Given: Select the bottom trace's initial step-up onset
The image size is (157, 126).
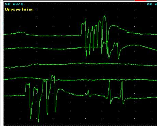Looking at the screenshot, I should point(25,90).
